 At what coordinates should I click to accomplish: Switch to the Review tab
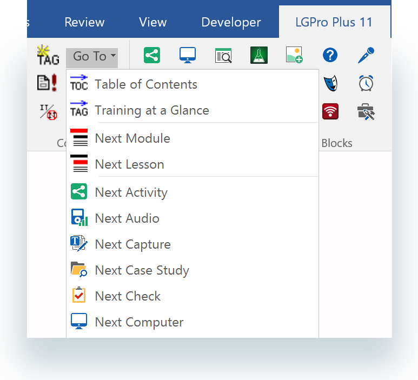84,22
